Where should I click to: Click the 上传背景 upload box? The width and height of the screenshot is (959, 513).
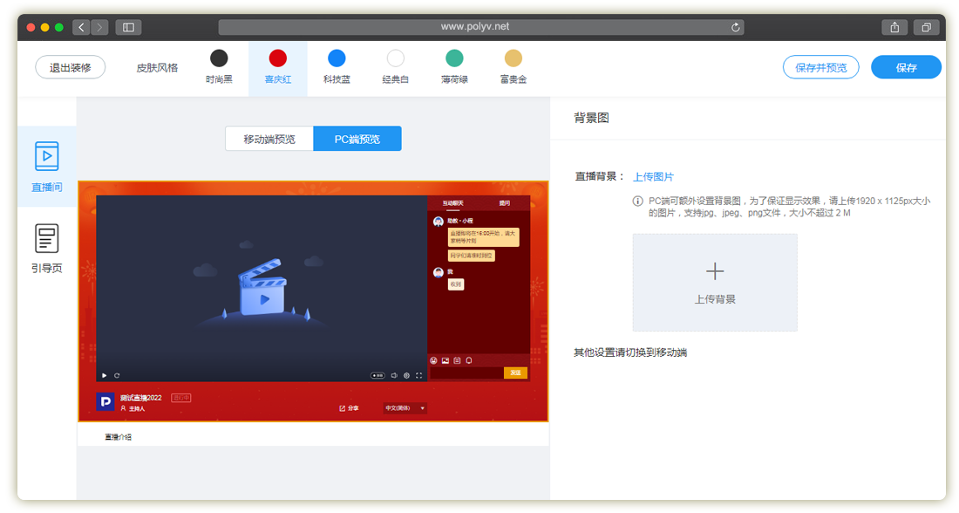point(715,283)
